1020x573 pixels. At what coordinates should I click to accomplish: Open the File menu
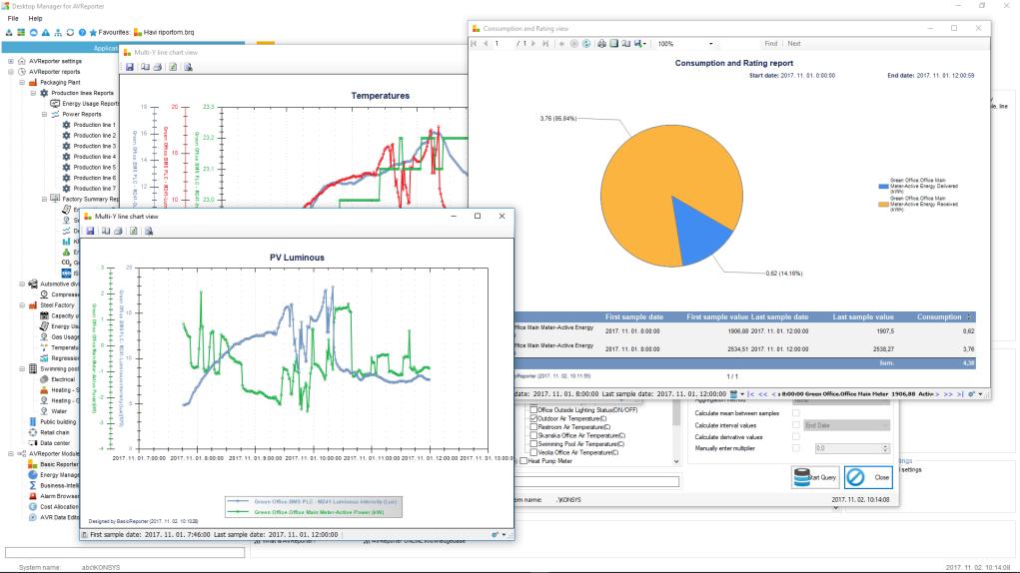(13, 18)
